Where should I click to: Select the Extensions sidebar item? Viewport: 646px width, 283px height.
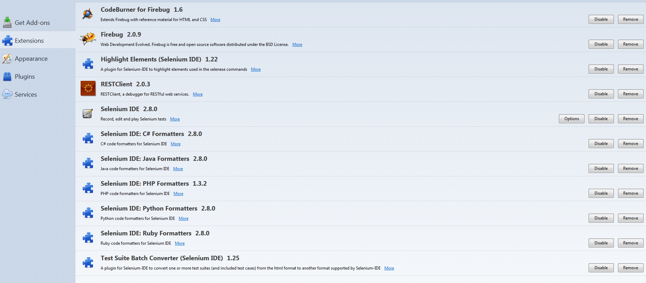point(29,41)
